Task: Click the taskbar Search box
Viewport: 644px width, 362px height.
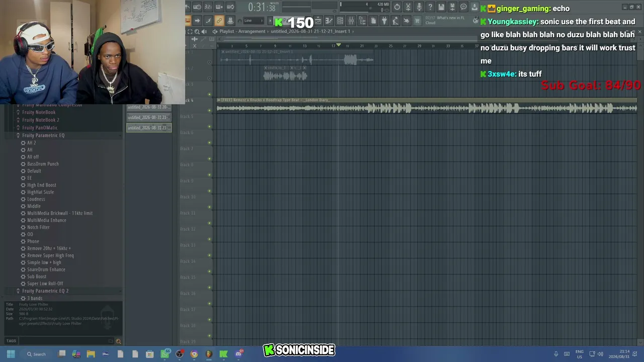Action: 37,354
